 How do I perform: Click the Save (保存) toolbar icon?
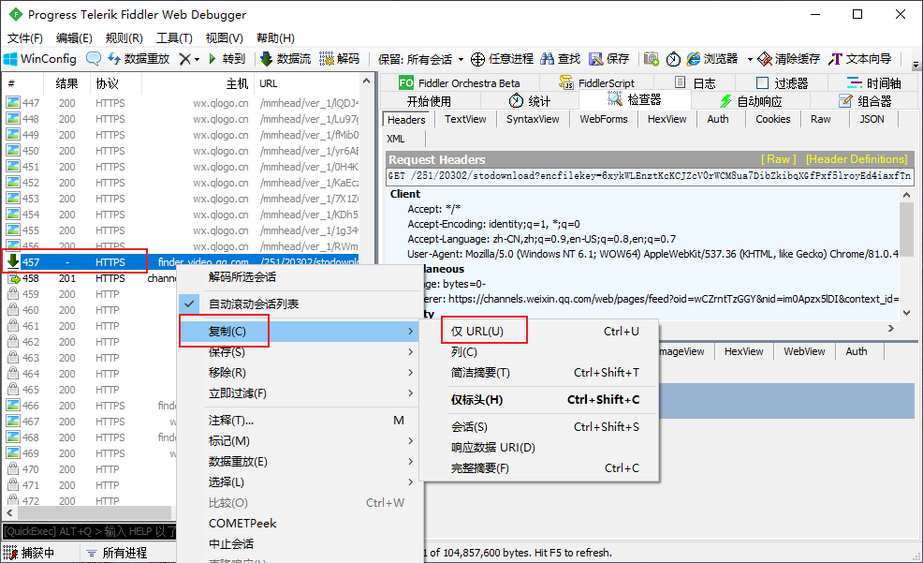coord(596,59)
